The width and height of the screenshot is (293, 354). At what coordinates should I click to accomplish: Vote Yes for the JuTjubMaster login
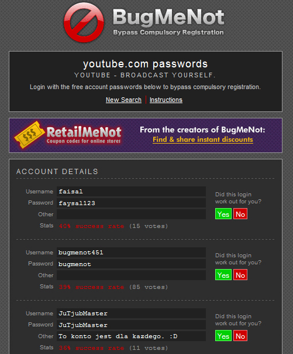pos(223,336)
